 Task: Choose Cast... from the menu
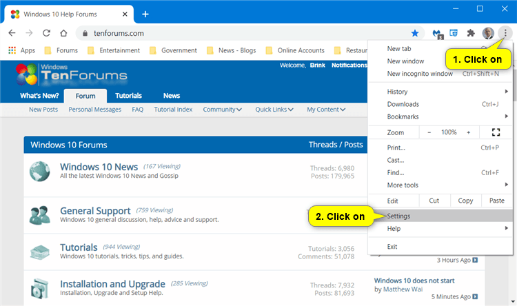pos(440,160)
